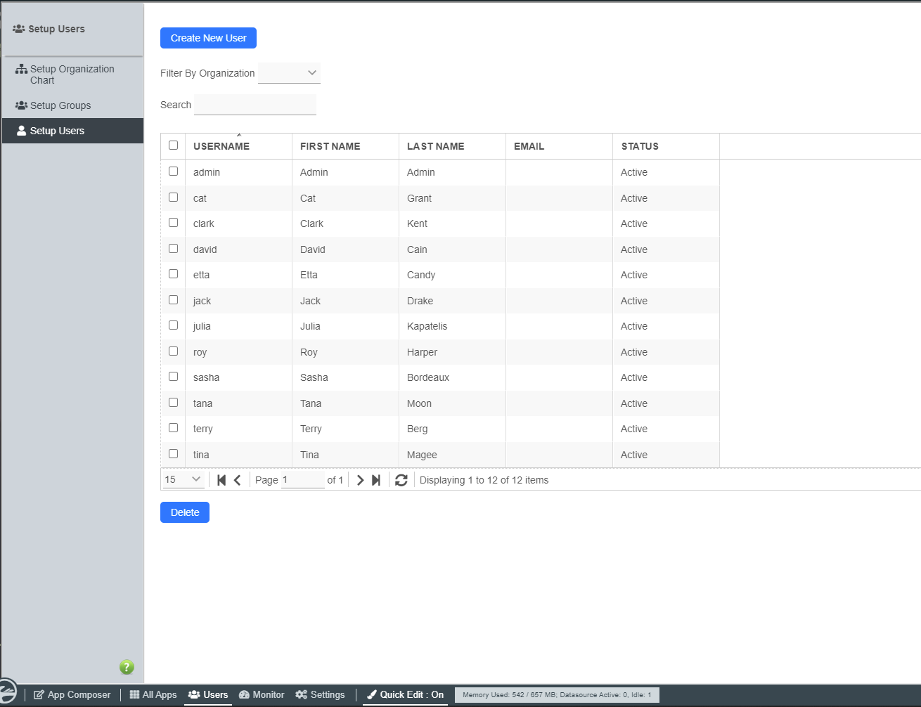921x707 pixels.
Task: Check the box for user tana
Action: [x=174, y=403]
